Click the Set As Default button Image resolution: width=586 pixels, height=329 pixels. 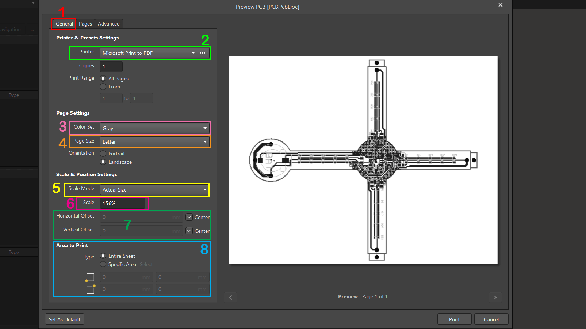[65, 319]
